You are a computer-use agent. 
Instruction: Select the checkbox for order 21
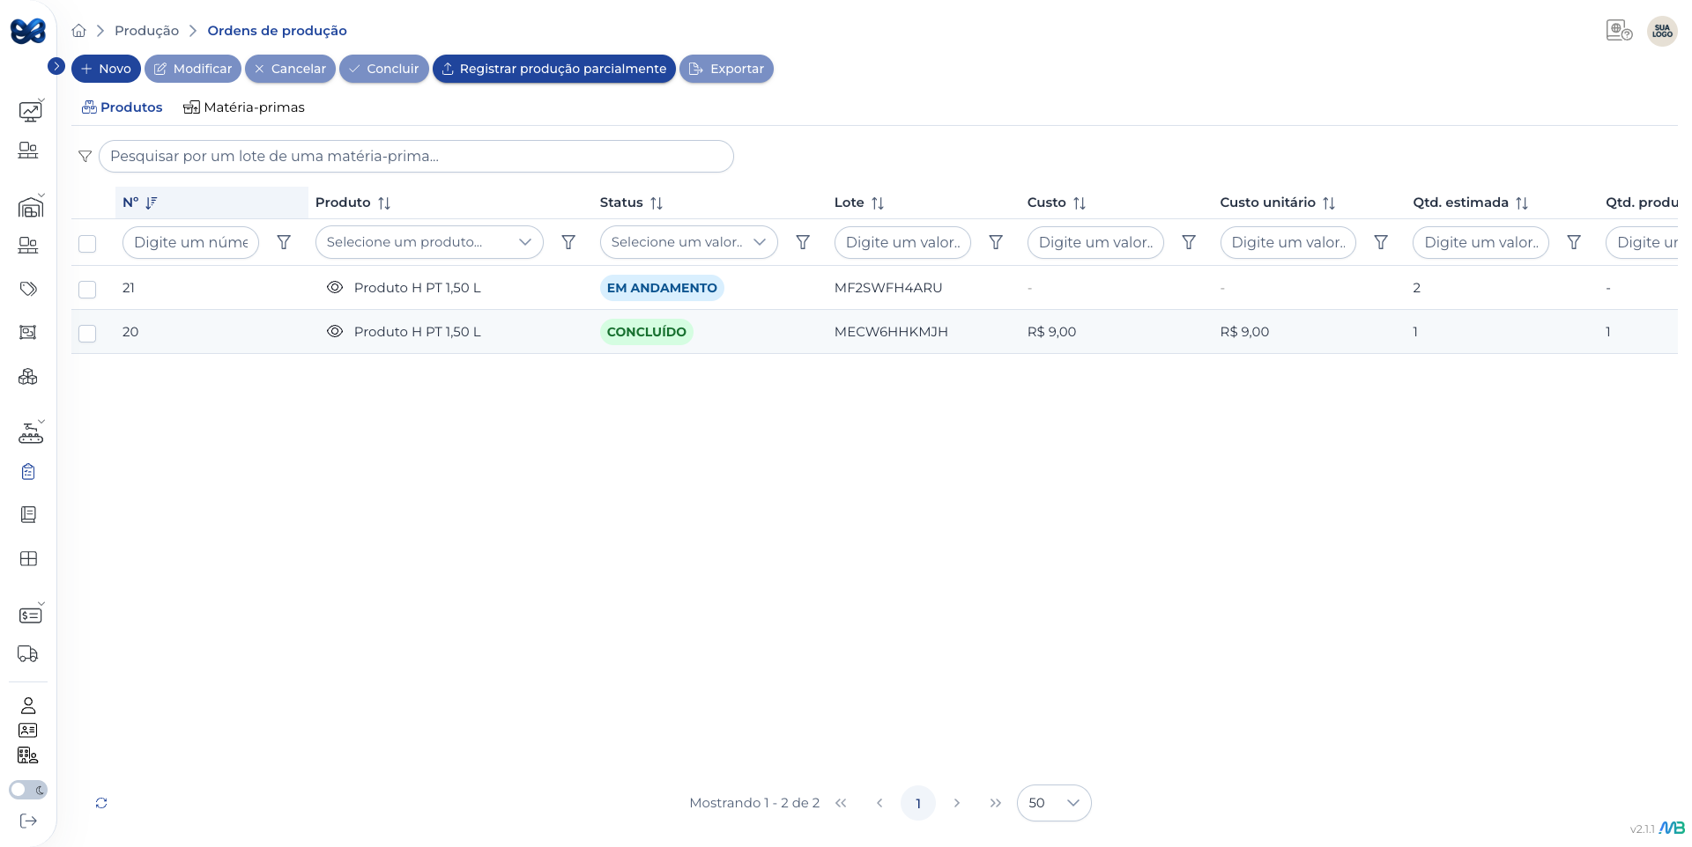pyautogui.click(x=87, y=289)
